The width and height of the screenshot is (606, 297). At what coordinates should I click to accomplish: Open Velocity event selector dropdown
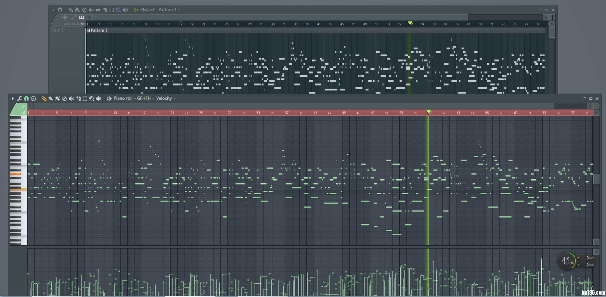[x=164, y=98]
